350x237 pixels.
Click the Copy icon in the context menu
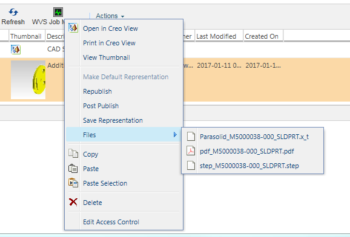click(73, 154)
